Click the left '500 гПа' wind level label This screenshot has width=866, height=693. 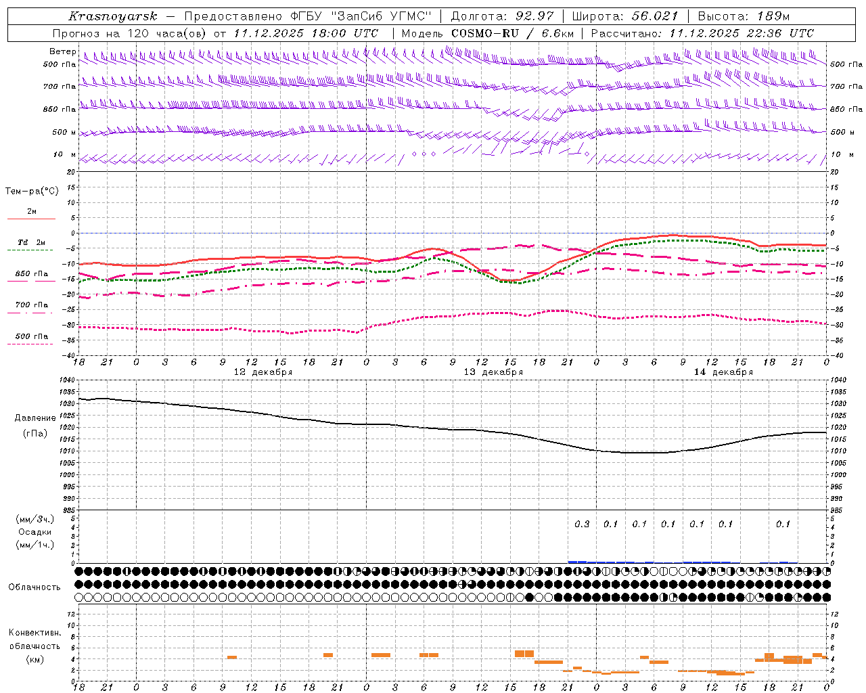[x=60, y=64]
